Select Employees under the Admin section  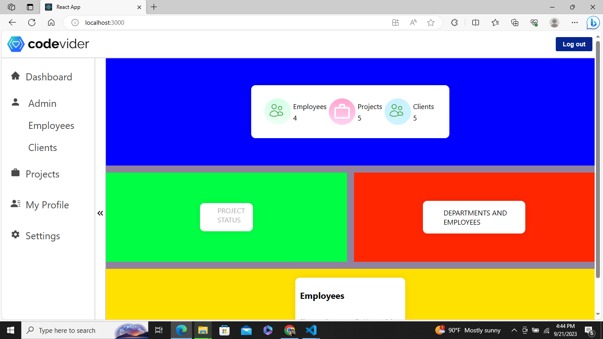(x=51, y=125)
